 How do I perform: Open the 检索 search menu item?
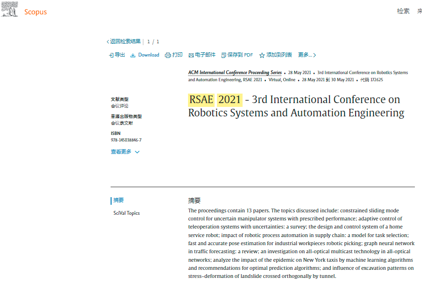[x=403, y=11]
